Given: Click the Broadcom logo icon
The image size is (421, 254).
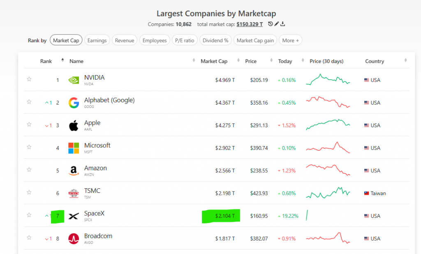Looking at the screenshot, I should pos(74,239).
